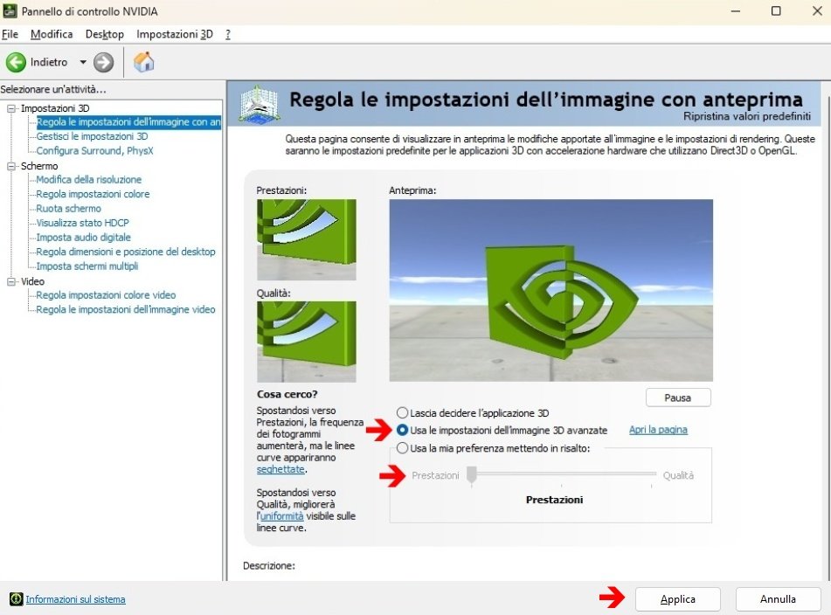Collapse the Schermo tree node
Viewport: 831px width, 615px height.
point(12,166)
